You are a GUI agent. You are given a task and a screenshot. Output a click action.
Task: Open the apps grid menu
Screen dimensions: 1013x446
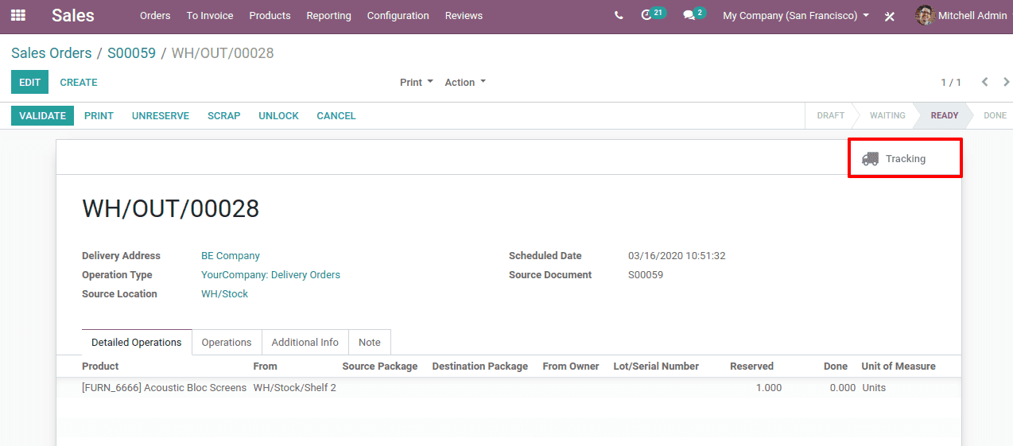click(x=17, y=15)
